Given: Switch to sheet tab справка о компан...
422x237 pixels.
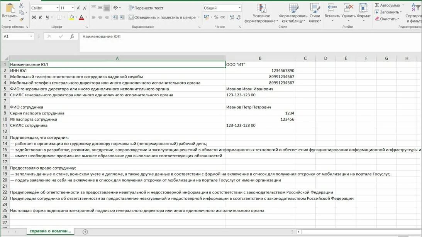Looking at the screenshot, I should click(x=50, y=231).
